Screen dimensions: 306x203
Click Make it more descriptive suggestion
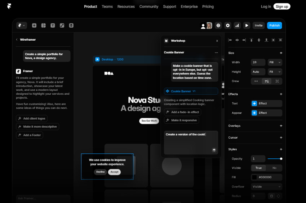[37, 127]
